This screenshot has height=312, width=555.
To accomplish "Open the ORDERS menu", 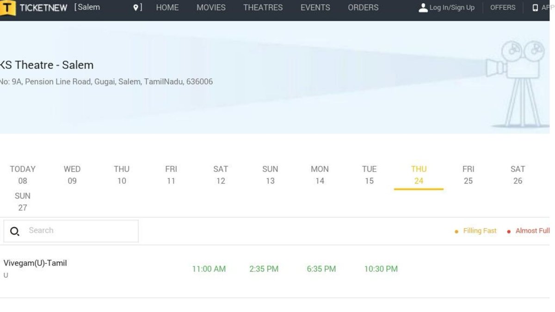I will [363, 7].
